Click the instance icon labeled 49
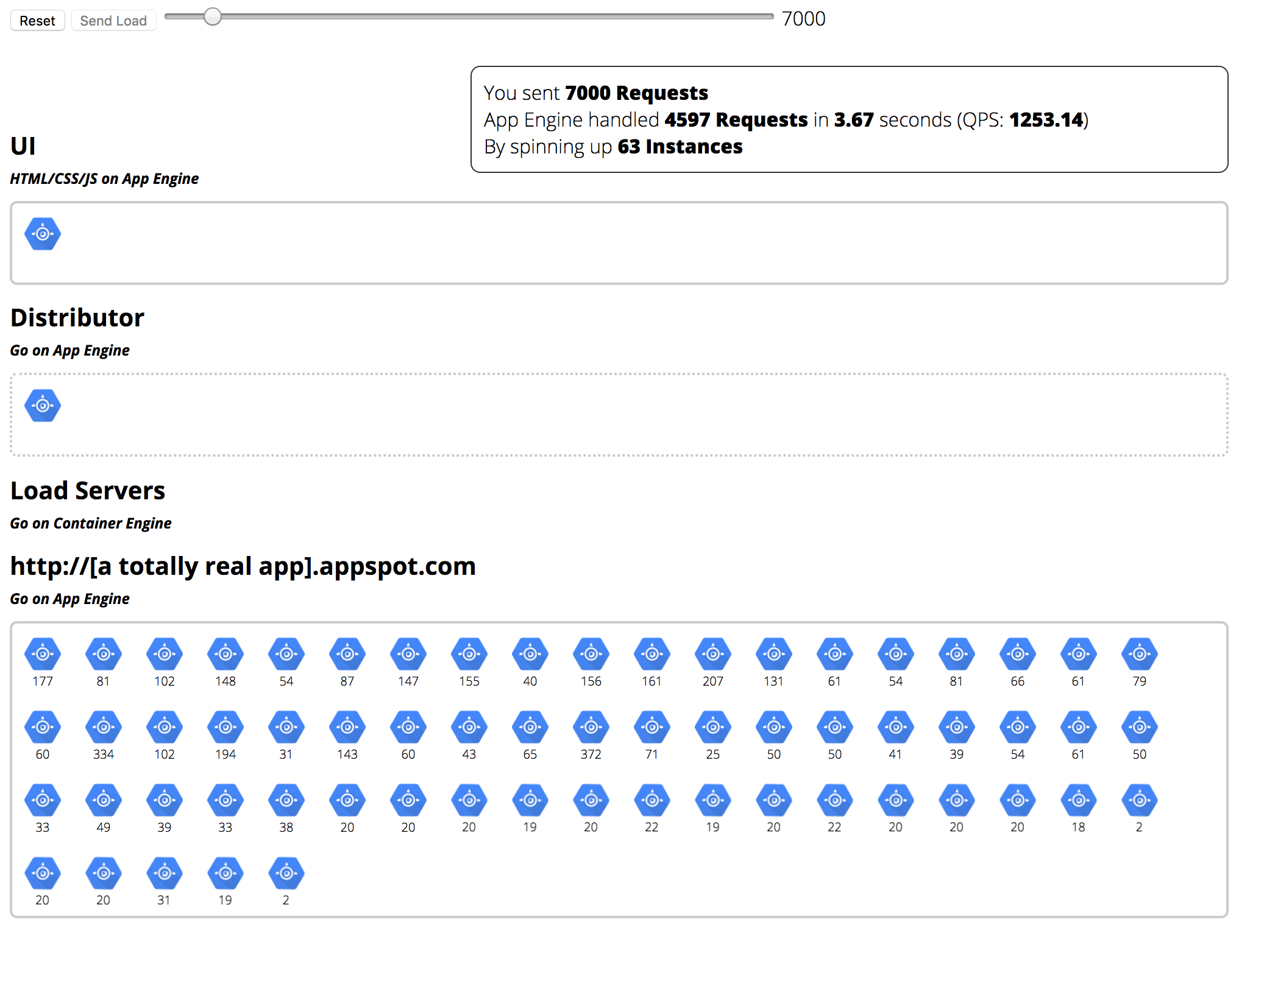The width and height of the screenshot is (1264, 984). point(104,800)
